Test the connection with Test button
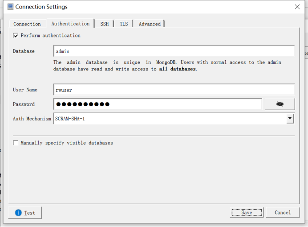This screenshot has width=308, height=227. (x=25, y=213)
